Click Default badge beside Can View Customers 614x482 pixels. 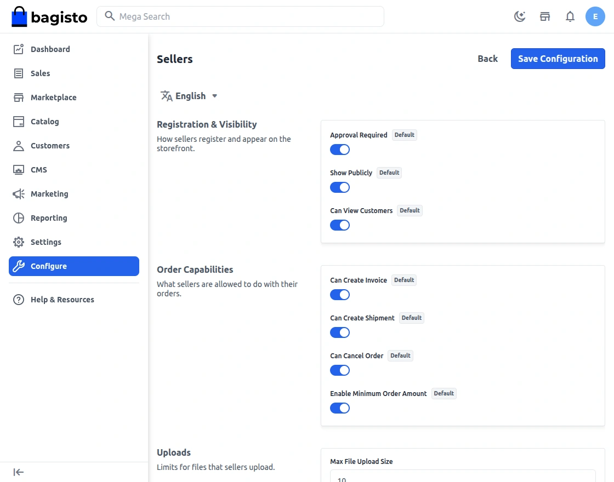click(x=410, y=210)
